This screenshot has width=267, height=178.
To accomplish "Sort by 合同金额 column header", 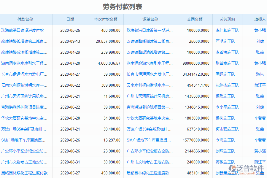I will pos(195,19).
